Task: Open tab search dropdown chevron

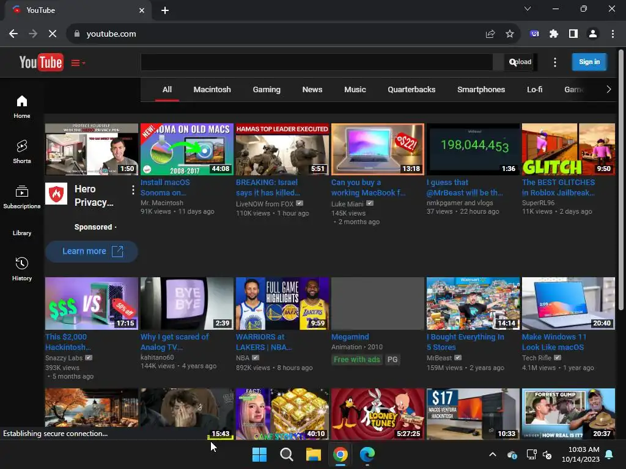Action: tap(528, 9)
